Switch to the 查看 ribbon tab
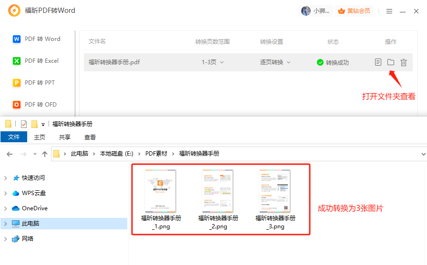The height and width of the screenshot is (265, 427). pos(90,137)
